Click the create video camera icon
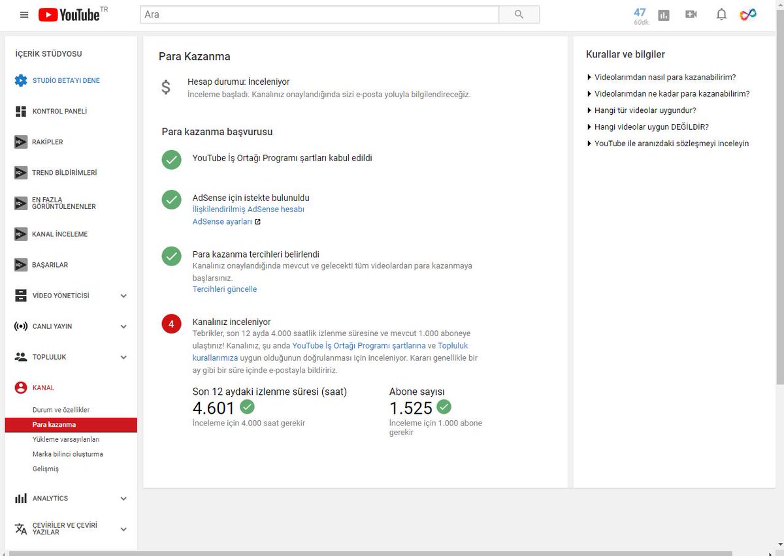 (691, 14)
